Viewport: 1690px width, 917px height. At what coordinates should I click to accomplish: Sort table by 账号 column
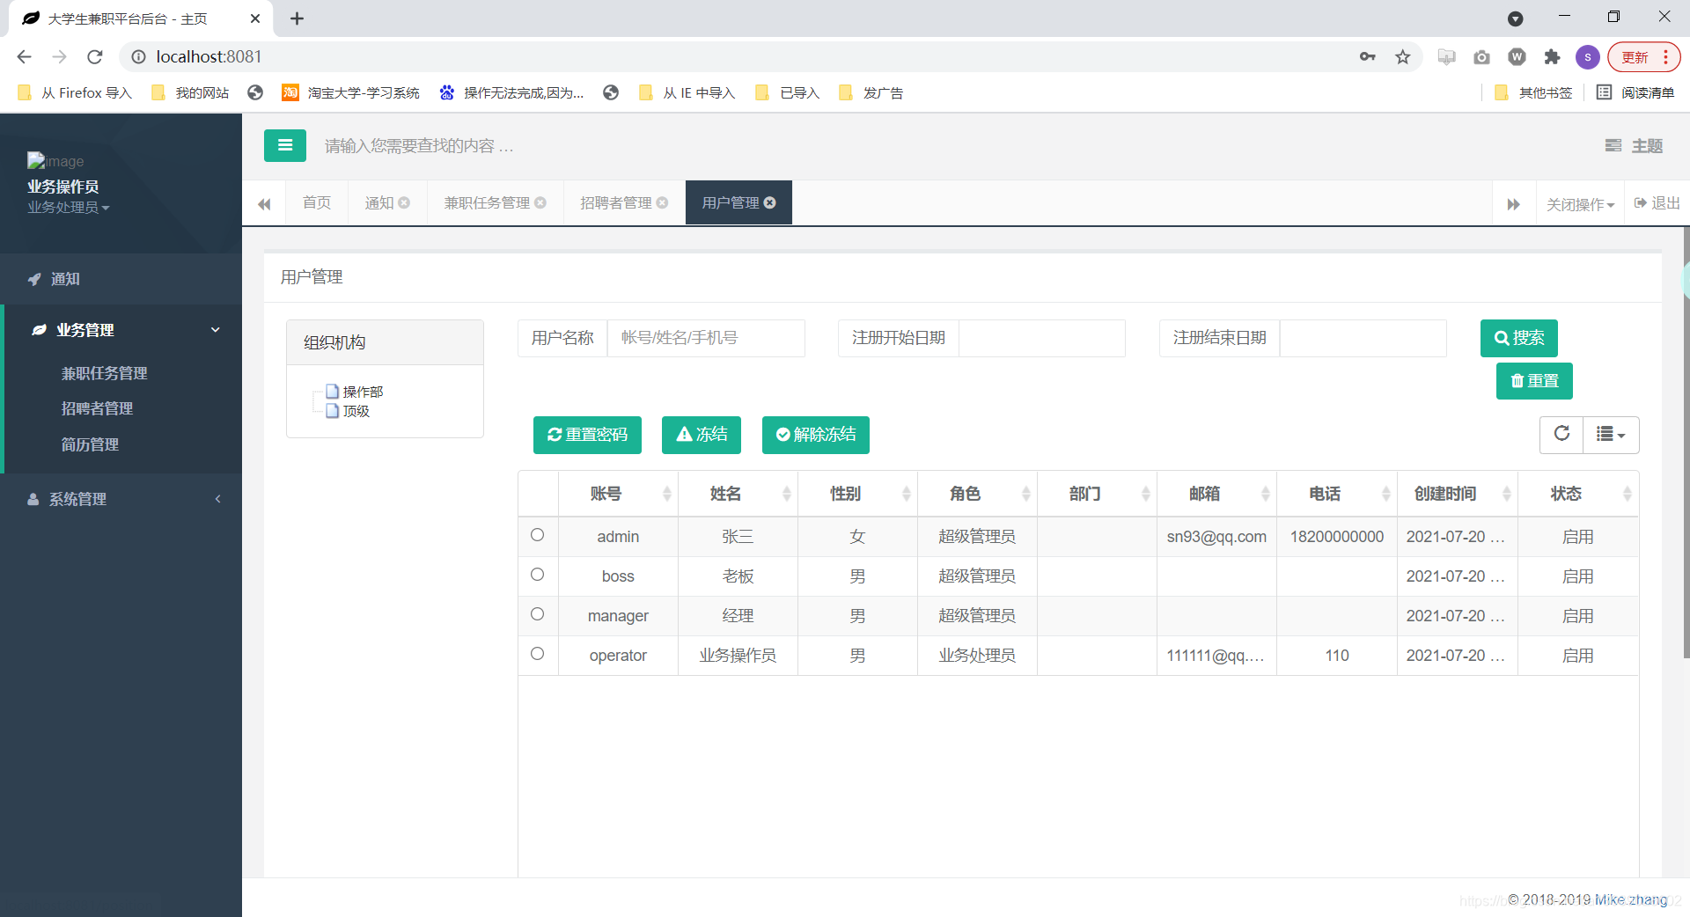click(x=618, y=494)
